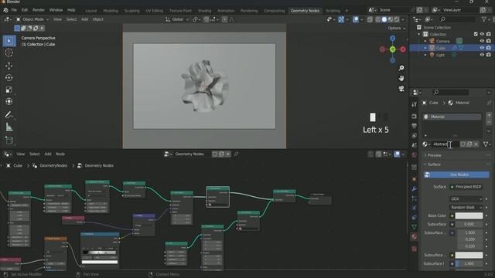The width and height of the screenshot is (495, 278).
Task: Click the Abstract material name field
Action: [x=445, y=144]
